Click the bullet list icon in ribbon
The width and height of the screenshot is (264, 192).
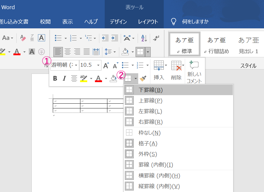click(x=58, y=38)
